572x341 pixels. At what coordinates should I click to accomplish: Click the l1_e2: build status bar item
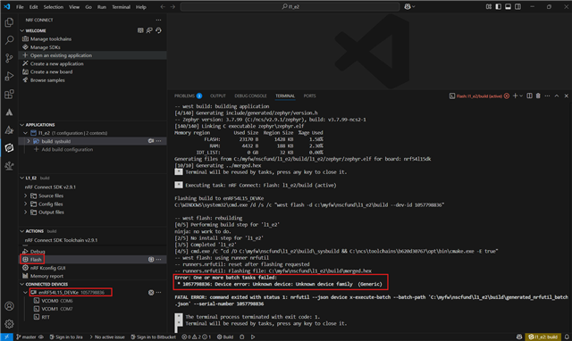coord(543,337)
